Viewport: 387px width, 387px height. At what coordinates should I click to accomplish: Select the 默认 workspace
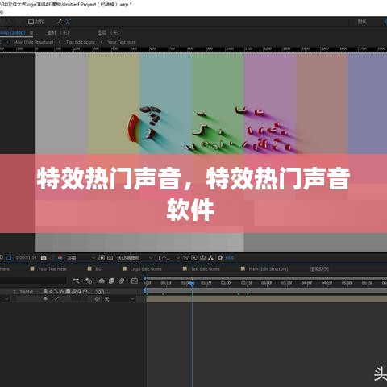(362, 22)
